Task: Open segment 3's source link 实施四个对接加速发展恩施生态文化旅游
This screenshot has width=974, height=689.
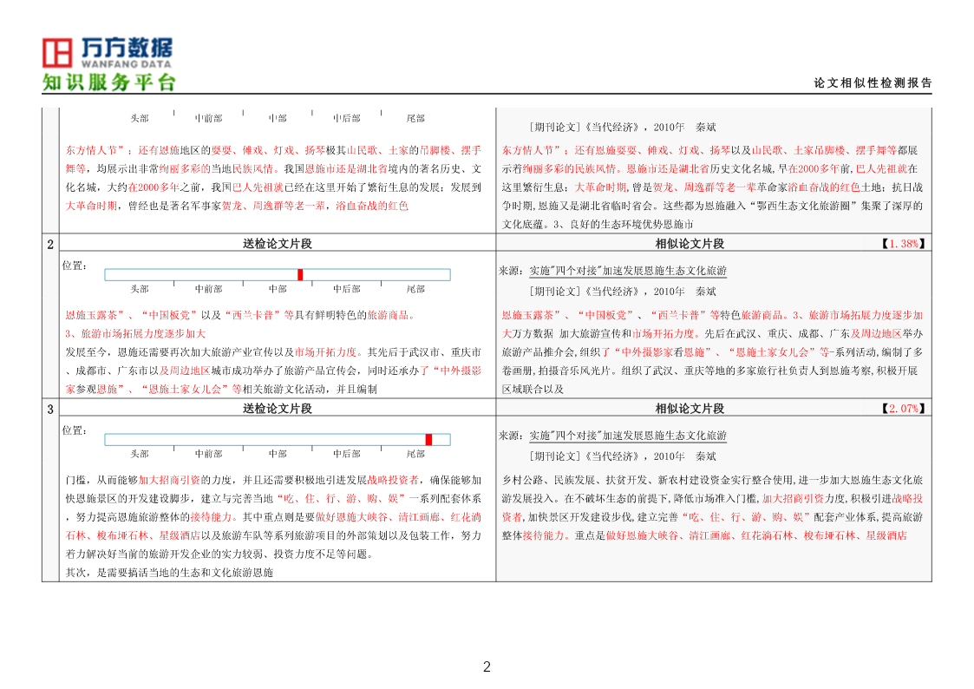Action: tap(627, 436)
